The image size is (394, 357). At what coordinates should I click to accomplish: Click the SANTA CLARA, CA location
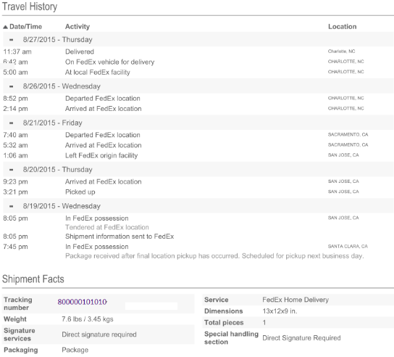click(348, 247)
